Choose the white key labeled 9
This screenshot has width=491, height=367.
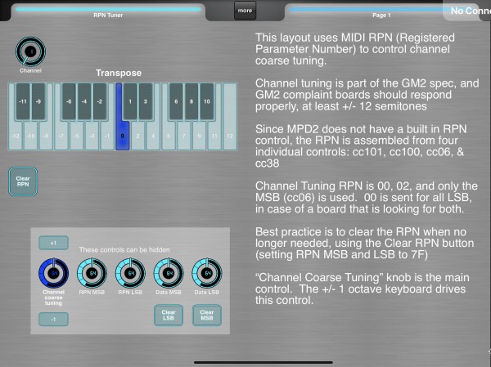pos(199,136)
